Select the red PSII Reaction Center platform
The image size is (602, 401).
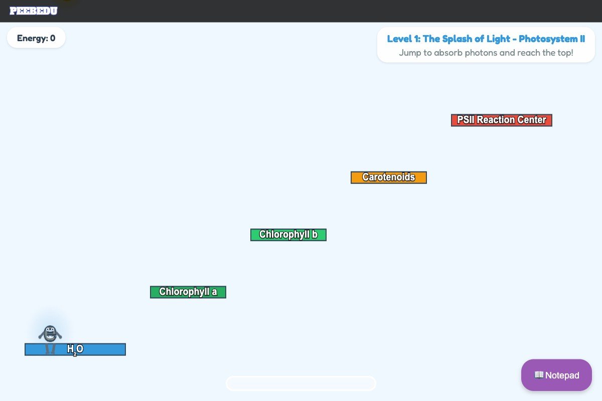click(501, 120)
